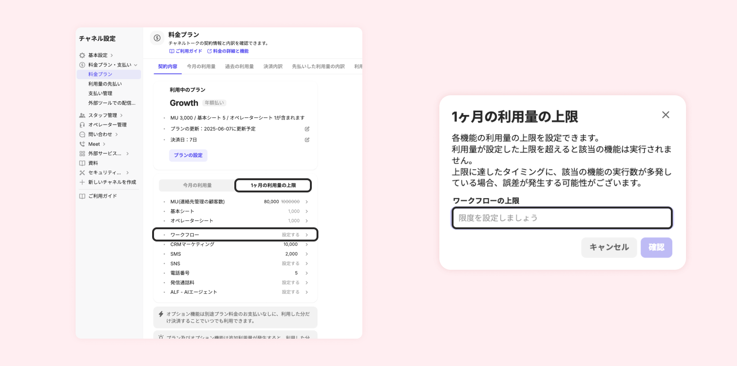Focus the ワークフローの上限 input field

point(562,218)
